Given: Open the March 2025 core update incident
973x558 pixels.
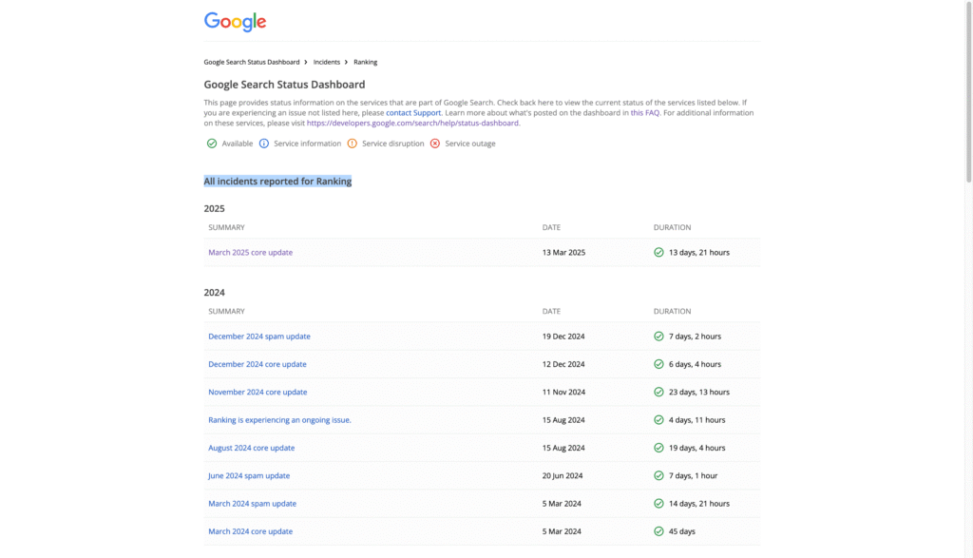Looking at the screenshot, I should tap(250, 253).
